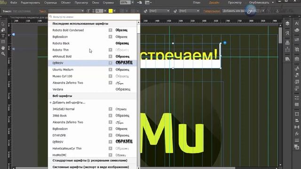Open the Layers panel icon
This screenshot has width=301, height=169.
coord(287,23)
